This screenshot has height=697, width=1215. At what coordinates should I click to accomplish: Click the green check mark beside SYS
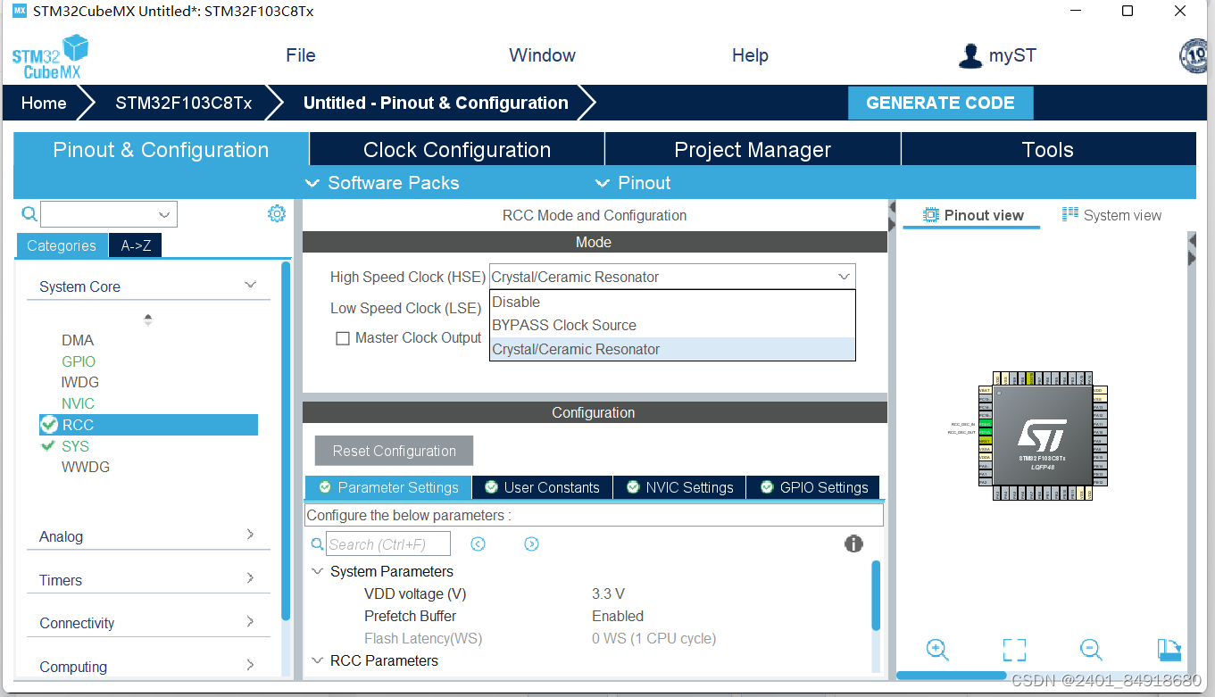[48, 445]
